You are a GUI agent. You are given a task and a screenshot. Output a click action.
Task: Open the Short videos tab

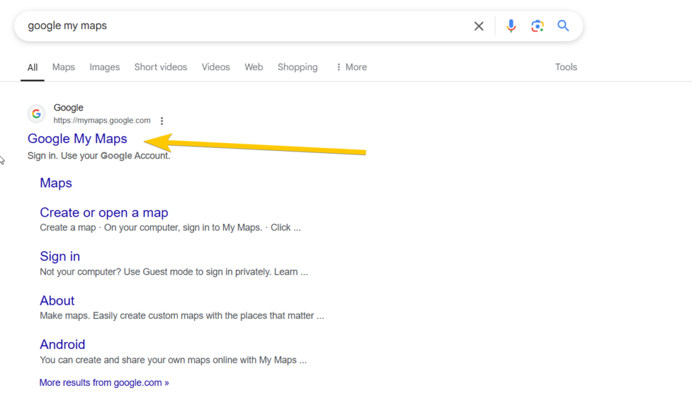pyautogui.click(x=161, y=67)
